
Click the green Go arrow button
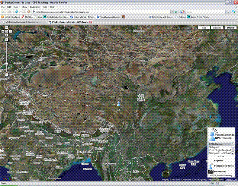click(176, 12)
